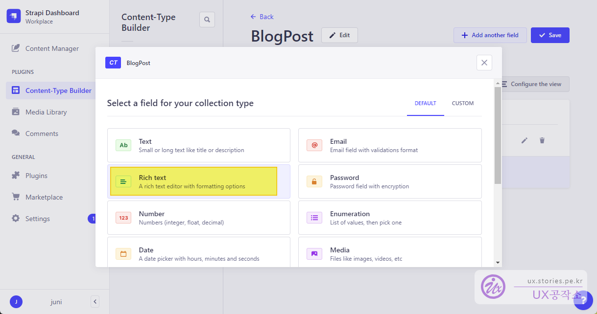This screenshot has height=314, width=597.
Task: Click the Rich text lines icon
Action: (x=123, y=181)
